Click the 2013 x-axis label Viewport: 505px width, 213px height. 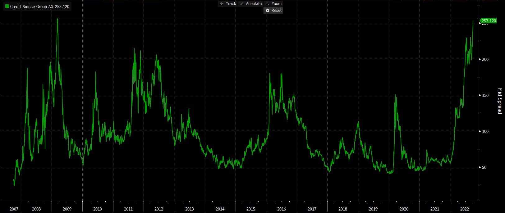pyautogui.click(x=190, y=209)
